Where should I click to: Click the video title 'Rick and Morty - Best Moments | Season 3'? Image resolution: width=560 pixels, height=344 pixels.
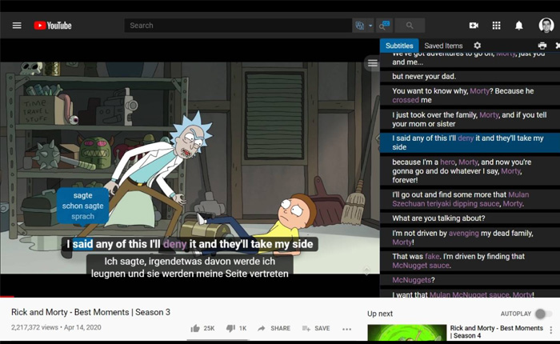(90, 312)
